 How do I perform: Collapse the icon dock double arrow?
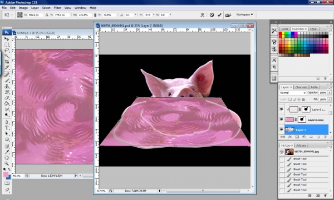(x=276, y=22)
